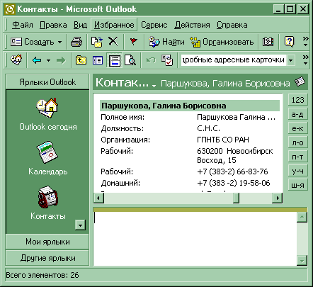The height and width of the screenshot is (287, 313).
Task: Expand the Create button dropdown arrow
Action: coord(59,43)
